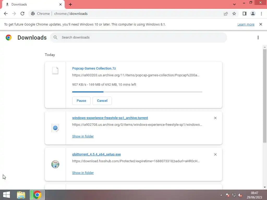Screen dimensions: 267x200
Task: Open qbittorrent_4.5.4_x64_setup.exe file
Action: coord(96,154)
